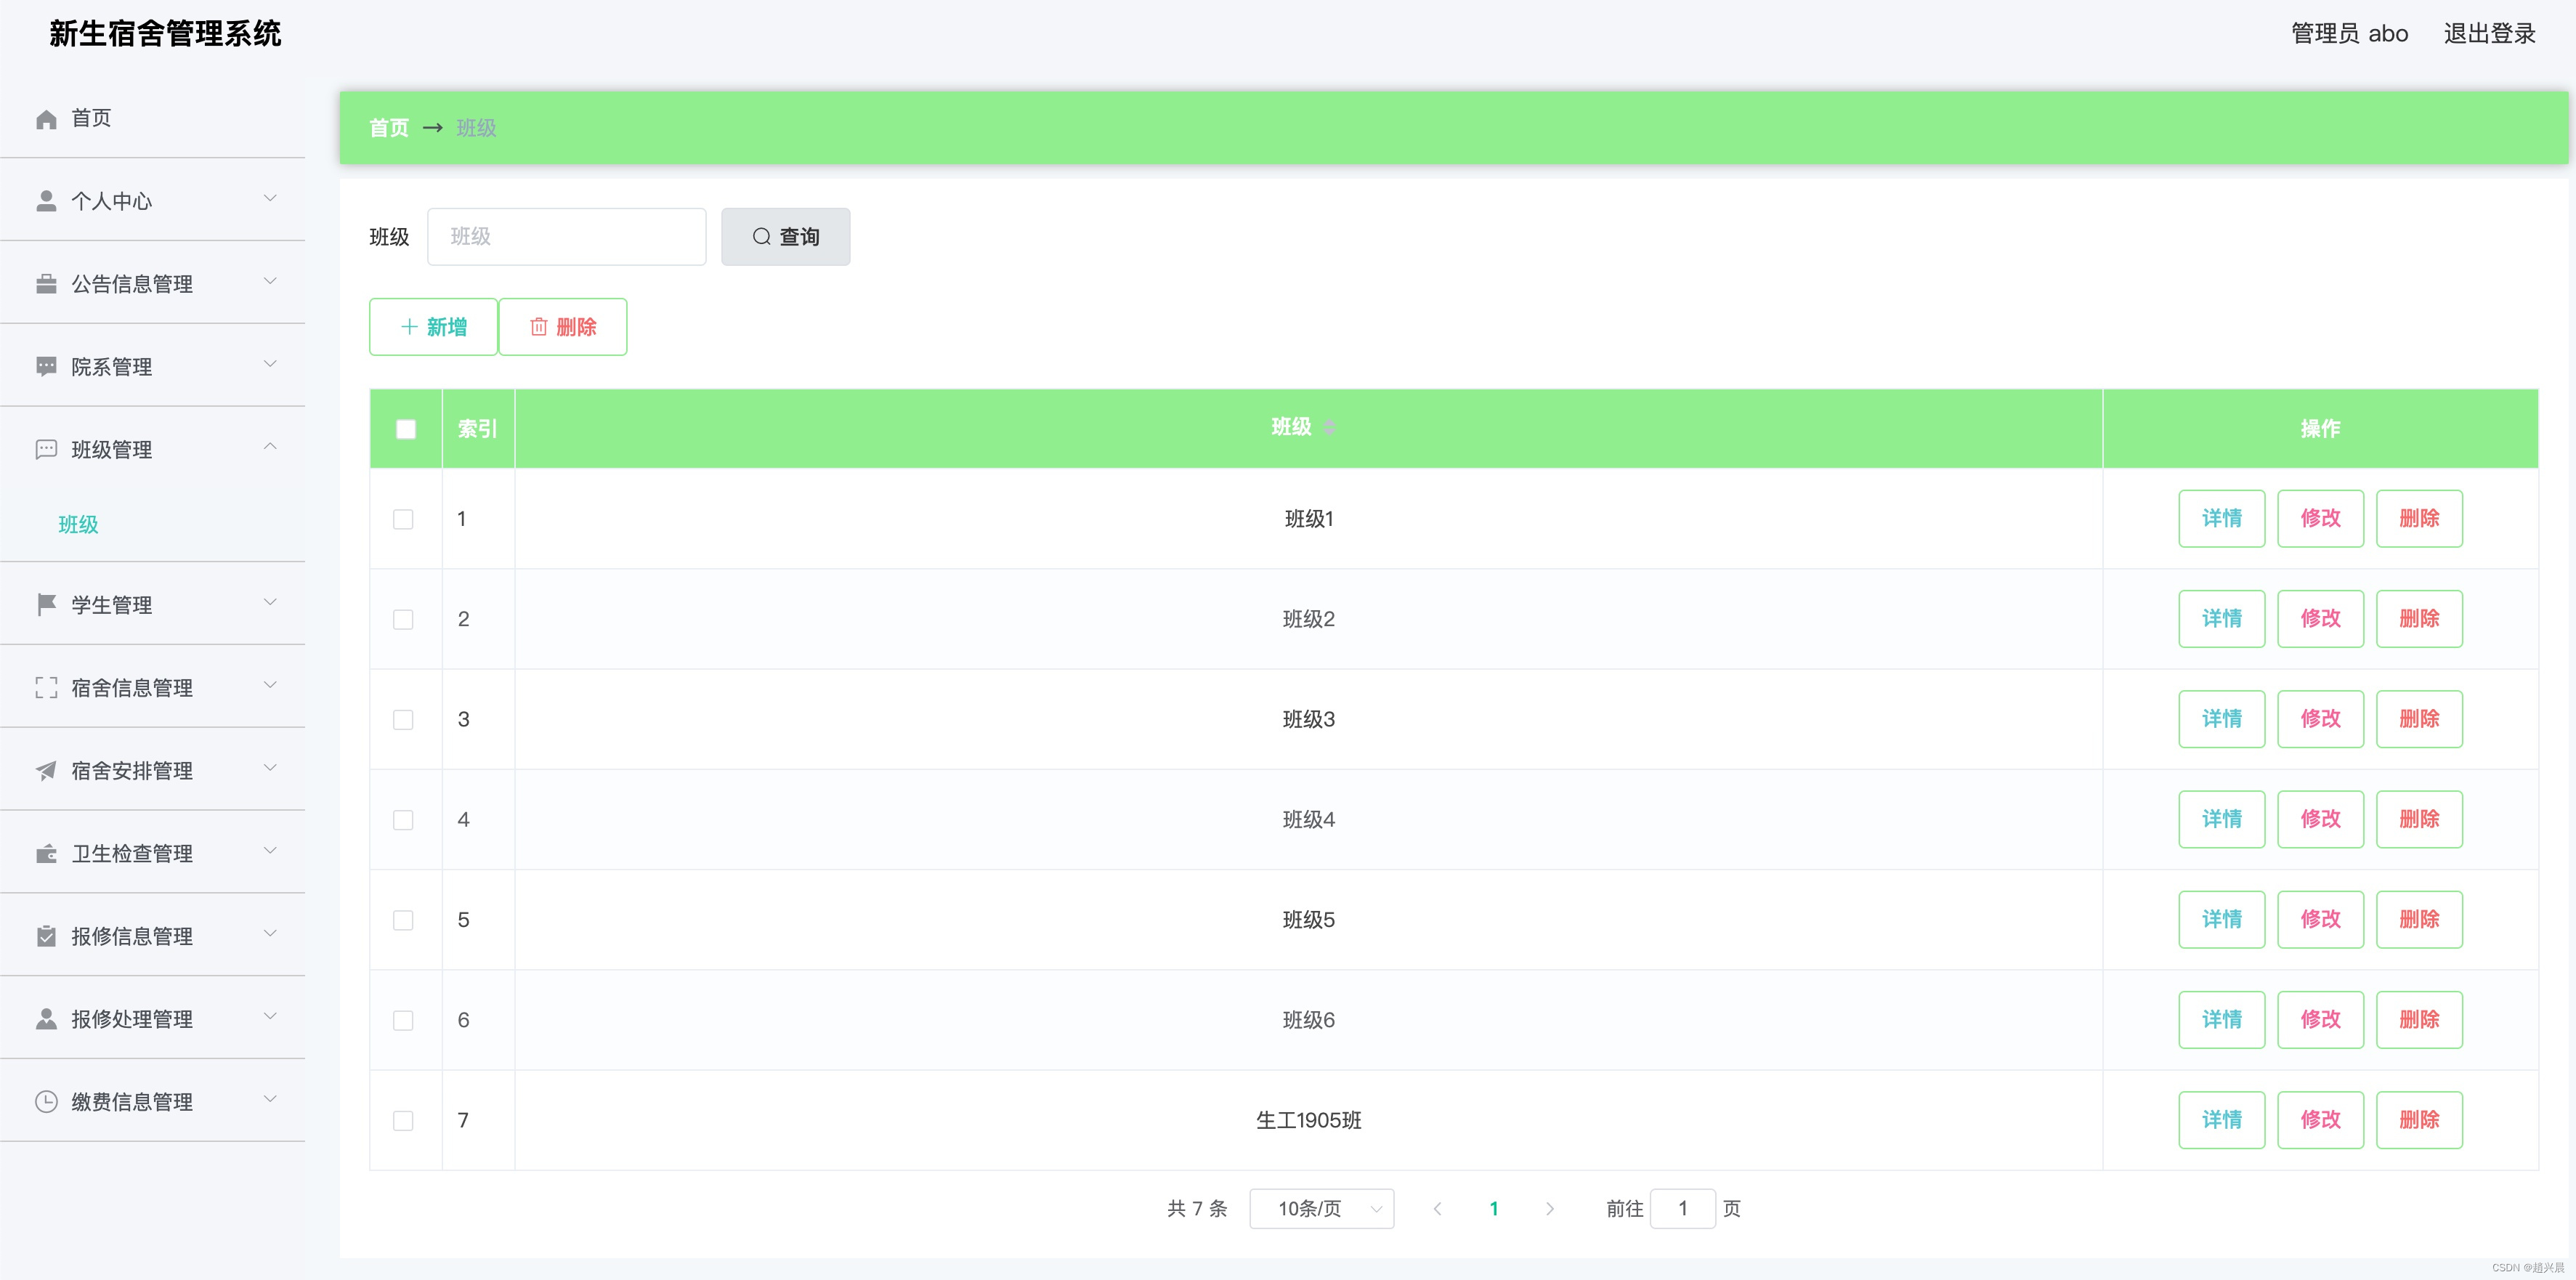The width and height of the screenshot is (2576, 1280).
Task: Expand 学生管理 using its chevron
Action: pyautogui.click(x=270, y=602)
